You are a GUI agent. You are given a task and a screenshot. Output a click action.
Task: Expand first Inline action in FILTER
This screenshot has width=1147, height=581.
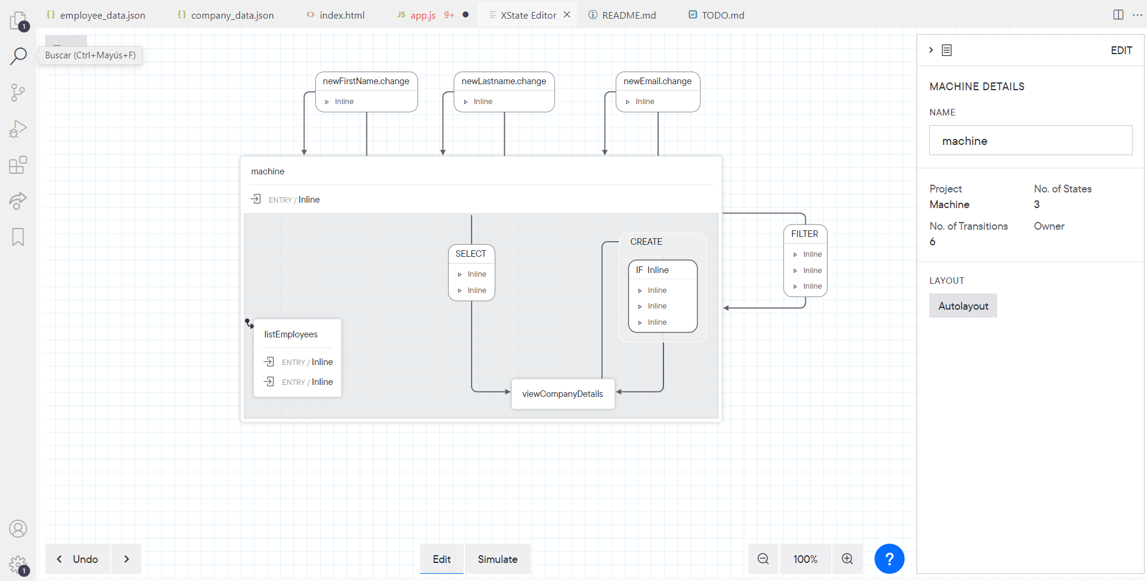pos(795,254)
